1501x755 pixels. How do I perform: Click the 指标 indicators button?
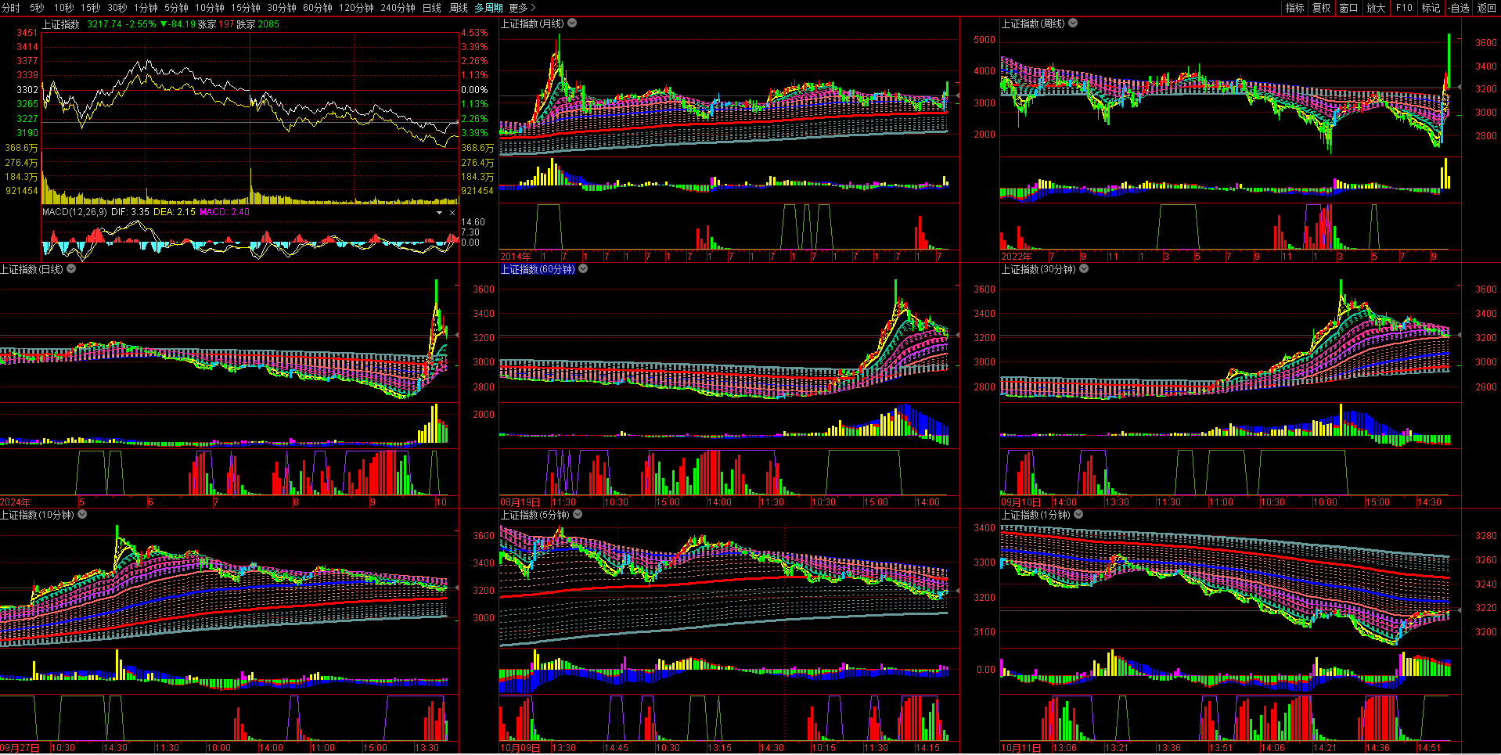coord(1295,8)
